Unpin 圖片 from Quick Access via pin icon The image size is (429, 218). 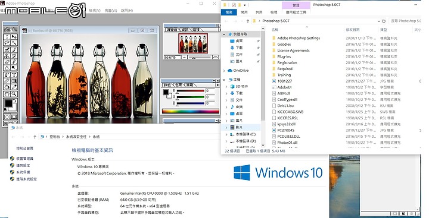[x=258, y=62]
